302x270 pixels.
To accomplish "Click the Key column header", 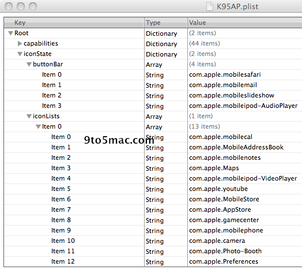I will (74, 22).
